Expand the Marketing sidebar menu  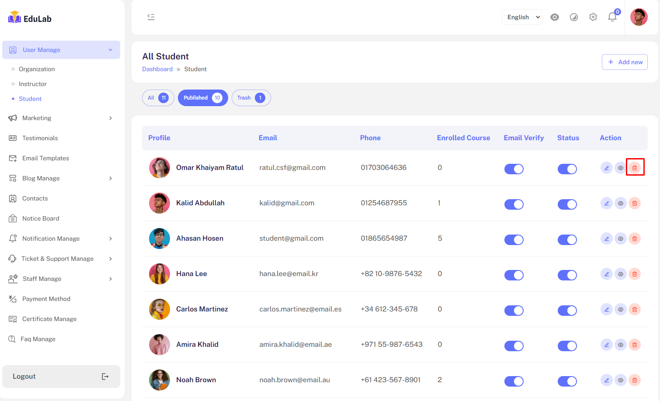61,118
